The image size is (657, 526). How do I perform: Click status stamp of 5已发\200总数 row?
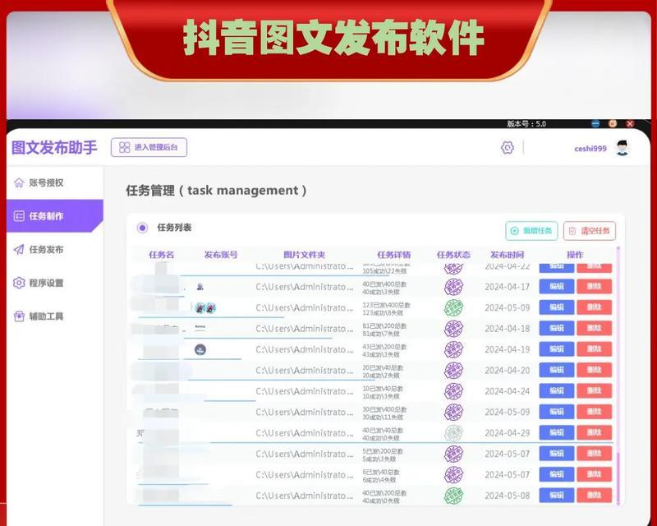tap(454, 454)
